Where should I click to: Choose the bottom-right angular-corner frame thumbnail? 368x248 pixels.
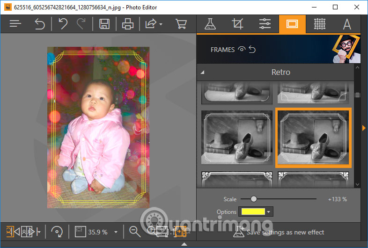point(313,179)
